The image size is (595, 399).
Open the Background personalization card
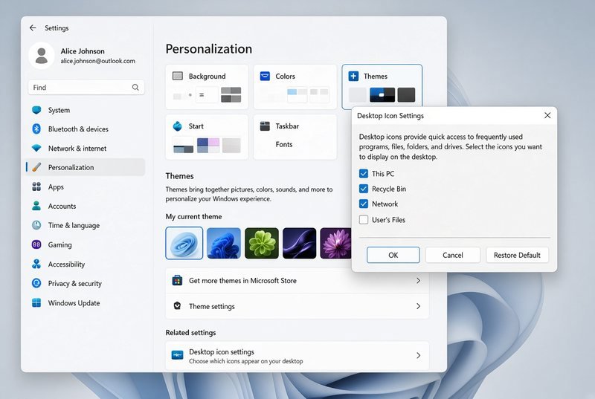pyautogui.click(x=207, y=87)
